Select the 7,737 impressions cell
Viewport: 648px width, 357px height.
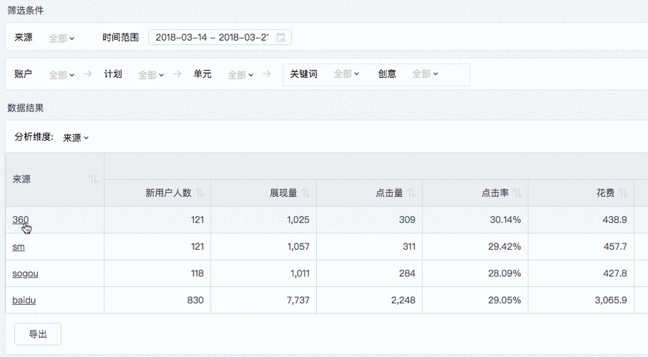click(263, 301)
